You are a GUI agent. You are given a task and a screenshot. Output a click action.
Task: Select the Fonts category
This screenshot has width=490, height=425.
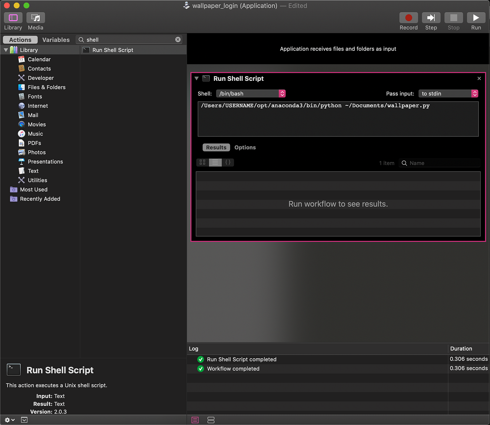point(35,97)
